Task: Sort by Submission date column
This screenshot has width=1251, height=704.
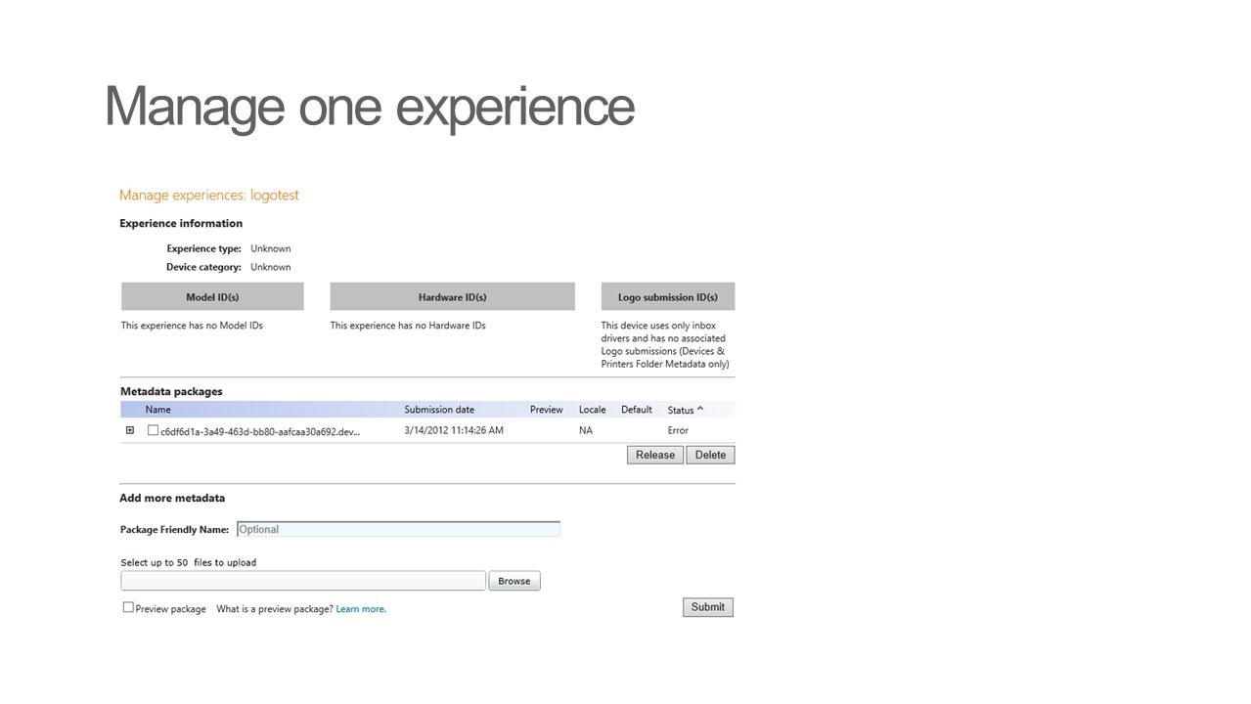Action: click(439, 410)
